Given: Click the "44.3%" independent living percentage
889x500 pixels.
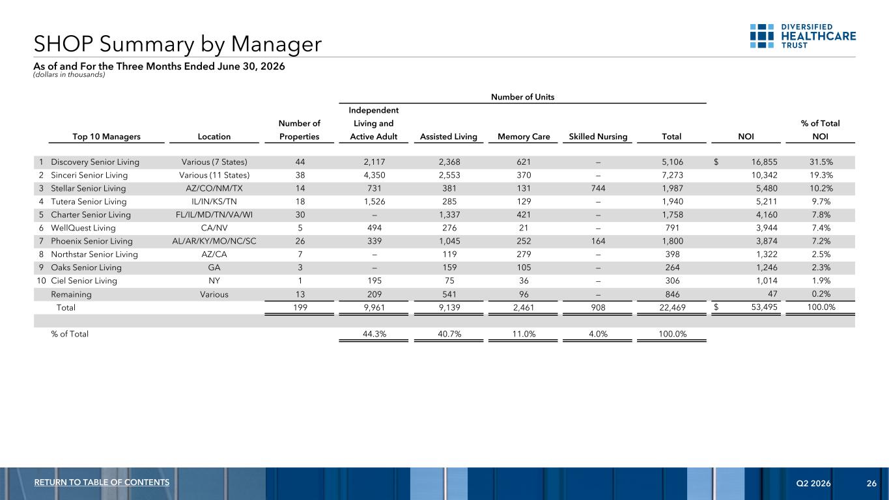Looking at the screenshot, I should [x=374, y=334].
